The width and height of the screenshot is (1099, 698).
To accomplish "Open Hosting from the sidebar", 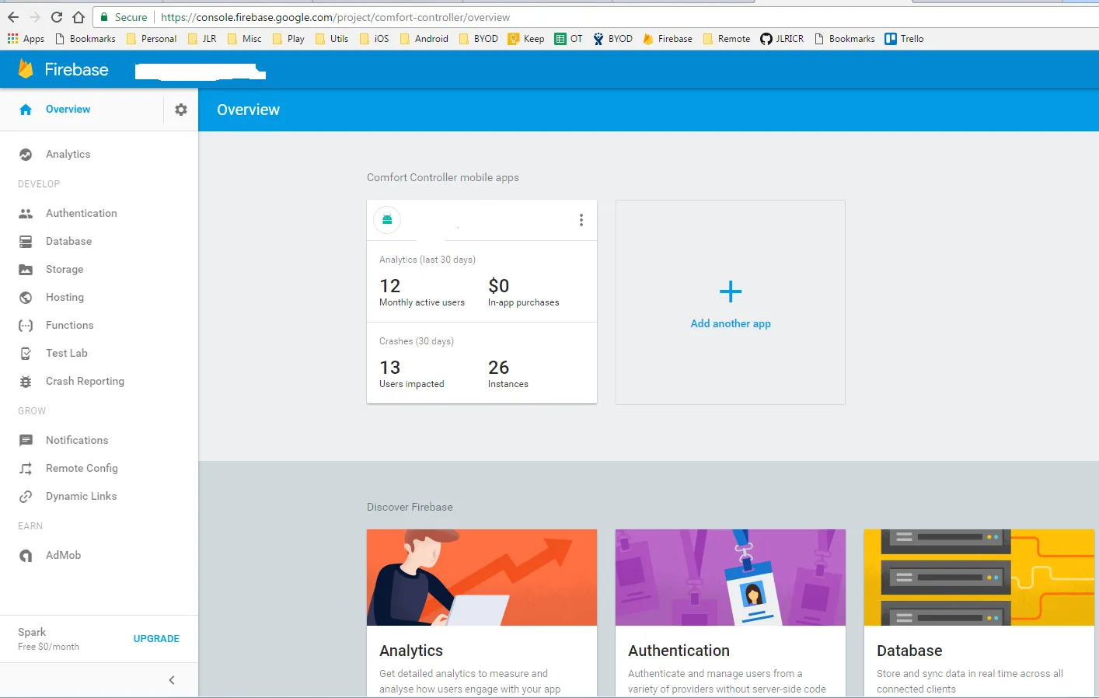I will 65,298.
